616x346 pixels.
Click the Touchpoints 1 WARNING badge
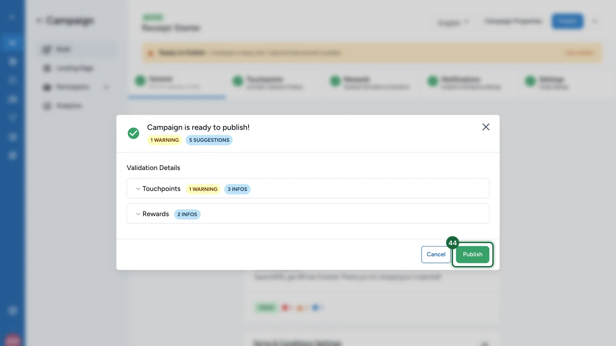(203, 189)
